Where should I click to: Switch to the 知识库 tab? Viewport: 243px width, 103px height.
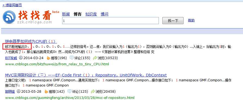point(91,14)
